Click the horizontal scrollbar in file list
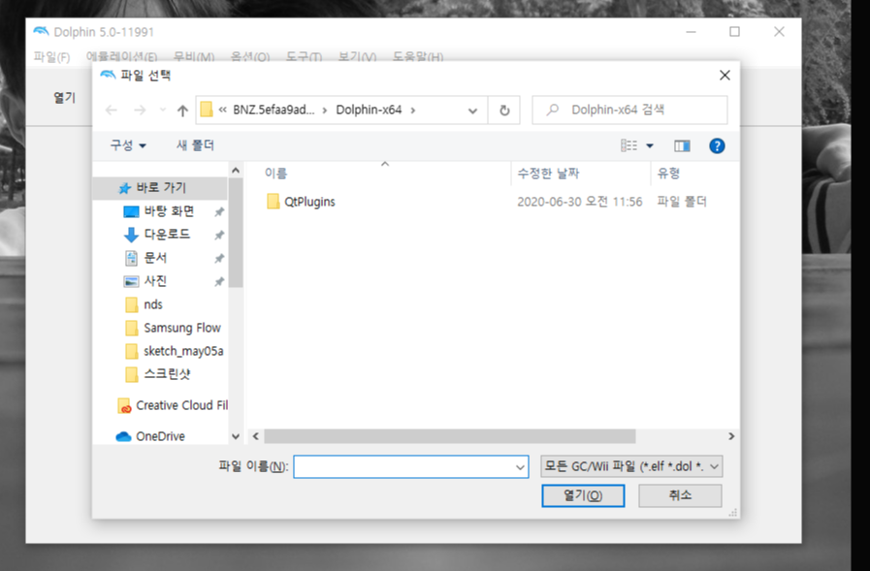The image size is (870, 571). click(x=450, y=436)
